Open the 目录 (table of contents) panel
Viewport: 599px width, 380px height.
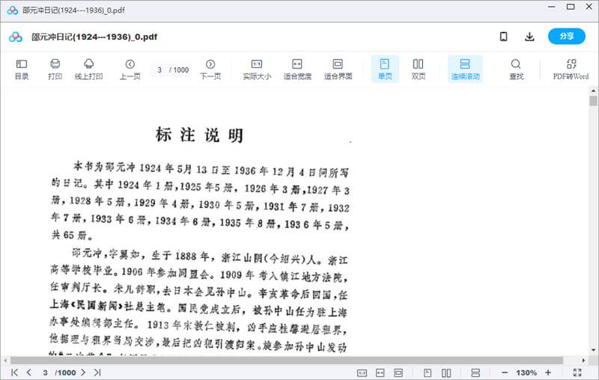pyautogui.click(x=22, y=69)
